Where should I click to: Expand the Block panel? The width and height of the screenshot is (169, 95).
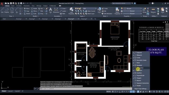pyautogui.click(x=105, y=16)
